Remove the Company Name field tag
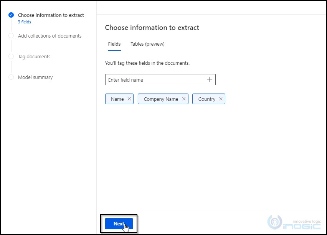Image resolution: width=327 pixels, height=235 pixels. (184, 99)
